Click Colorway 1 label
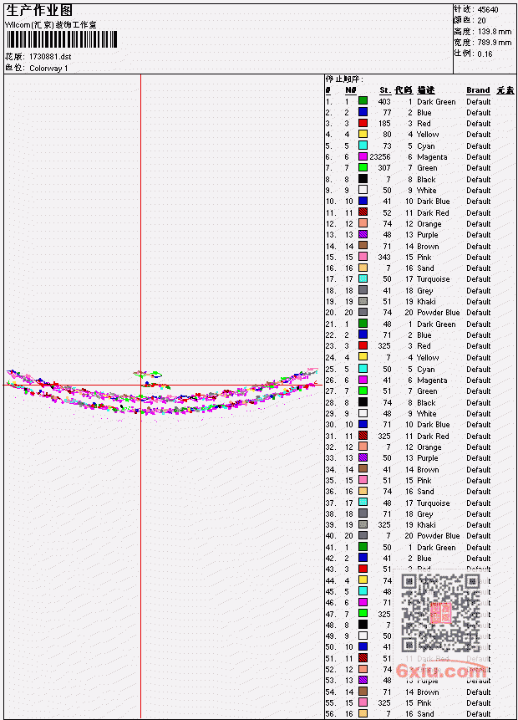This screenshot has width=518, height=720. click(48, 69)
